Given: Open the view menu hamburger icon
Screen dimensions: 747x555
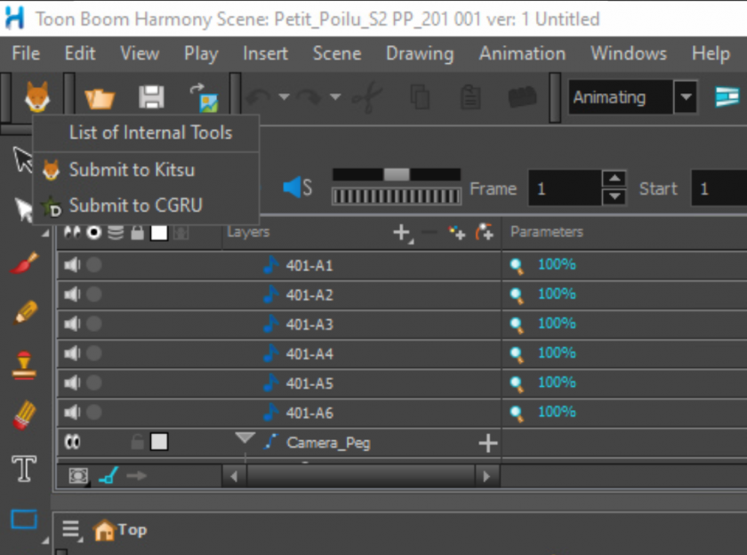Looking at the screenshot, I should tap(71, 529).
